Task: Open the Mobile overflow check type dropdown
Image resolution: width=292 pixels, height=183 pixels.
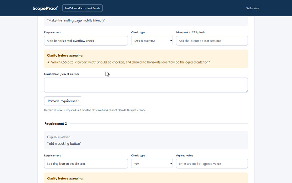Action: 152,41
